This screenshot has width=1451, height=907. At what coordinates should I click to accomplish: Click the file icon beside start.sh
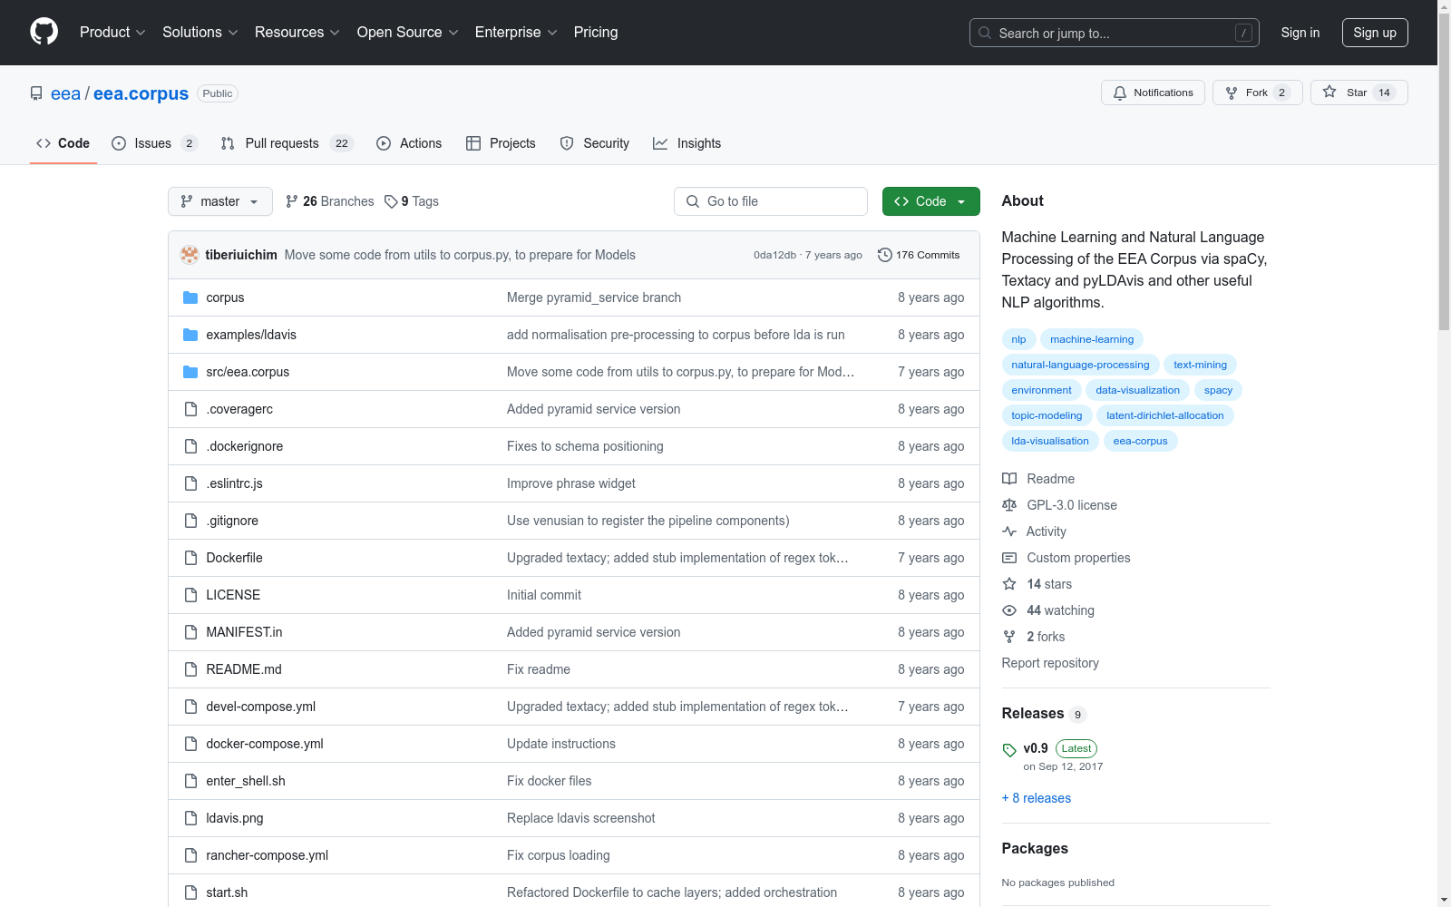[x=190, y=892]
